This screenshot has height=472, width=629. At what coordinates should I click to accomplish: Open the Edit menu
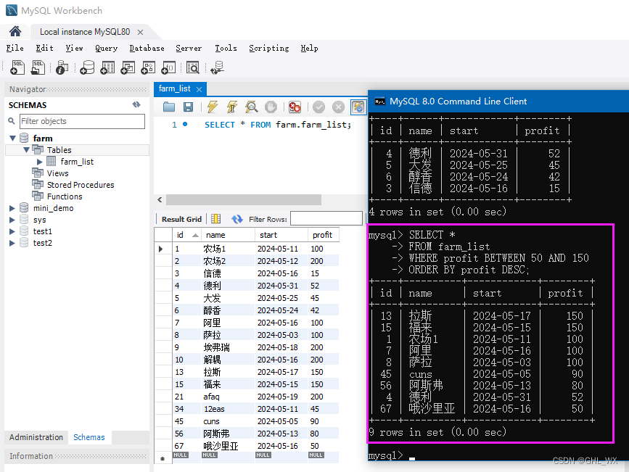(44, 48)
